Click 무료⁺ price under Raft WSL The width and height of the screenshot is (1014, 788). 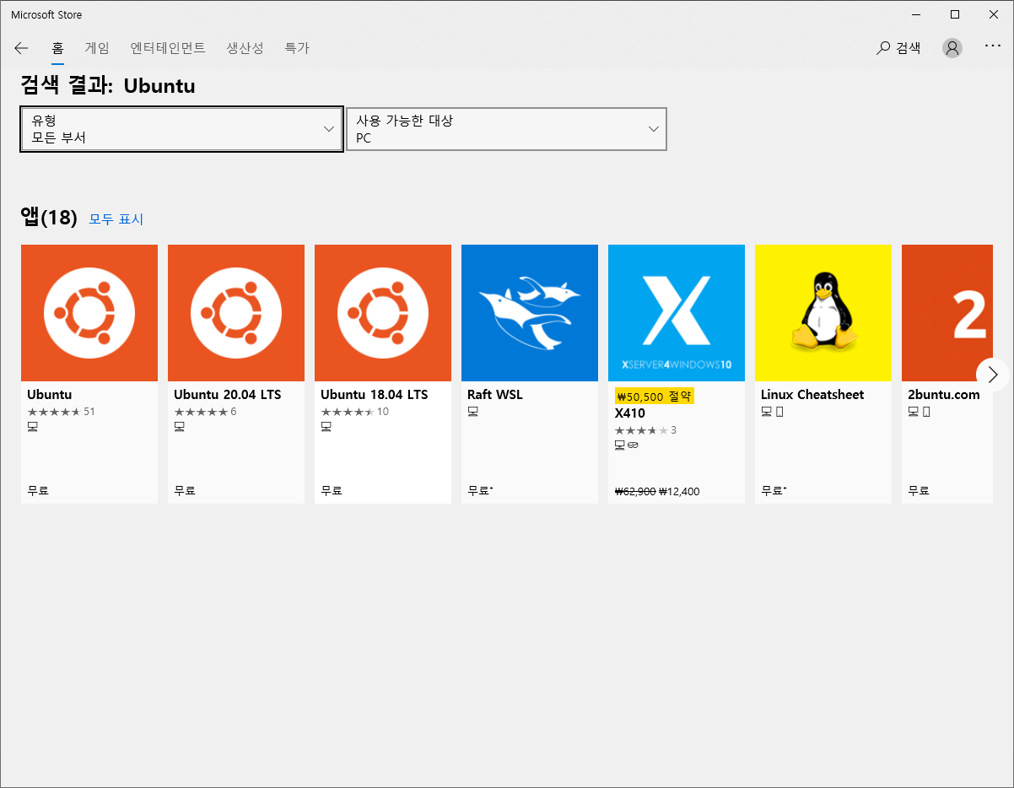tap(480, 490)
